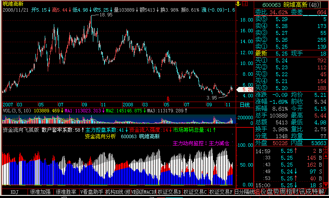
Task: Click the 买⑤ 5.20 order row
Action: [x=291, y=88]
